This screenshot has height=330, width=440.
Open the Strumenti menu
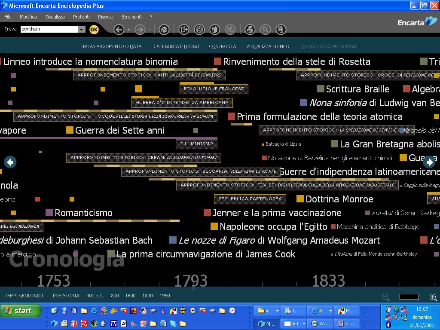click(x=131, y=17)
